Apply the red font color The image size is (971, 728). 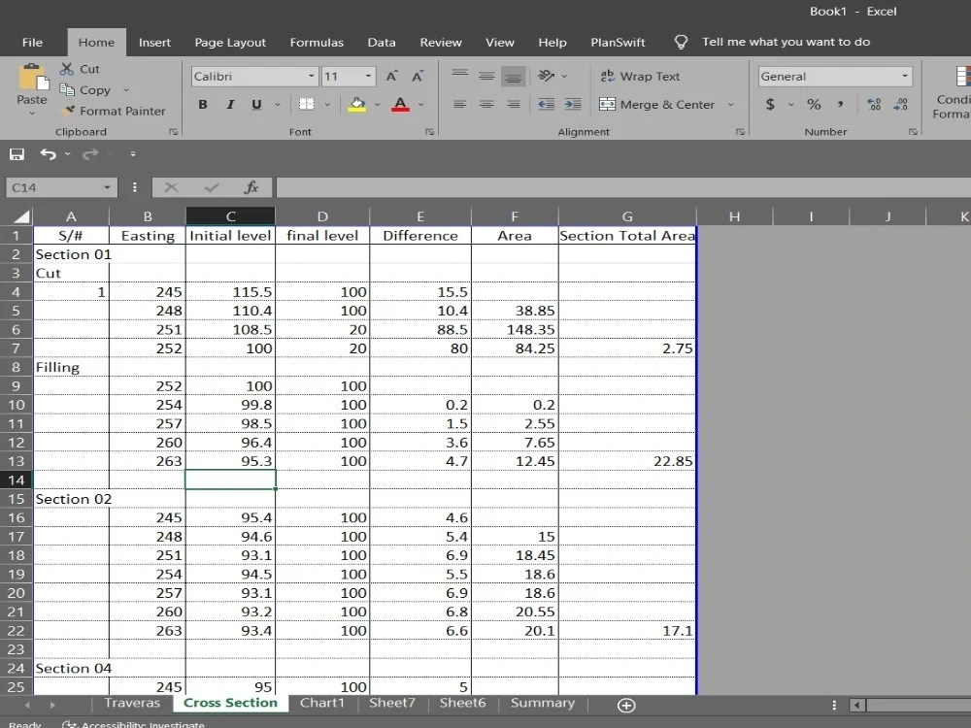[x=401, y=104]
